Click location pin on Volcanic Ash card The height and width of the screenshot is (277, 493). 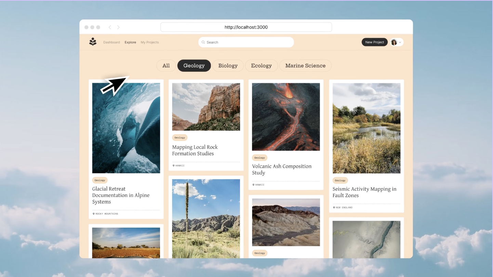click(x=253, y=185)
